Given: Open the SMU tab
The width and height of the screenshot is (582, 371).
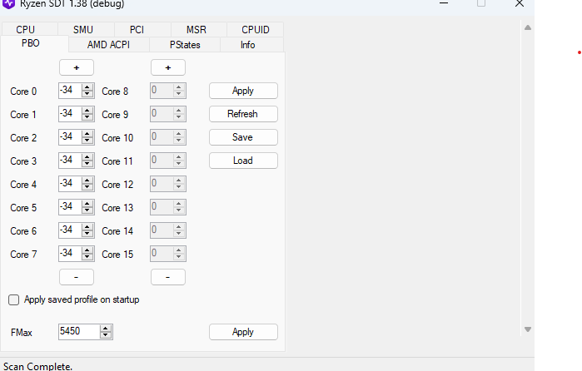Looking at the screenshot, I should 86,29.
